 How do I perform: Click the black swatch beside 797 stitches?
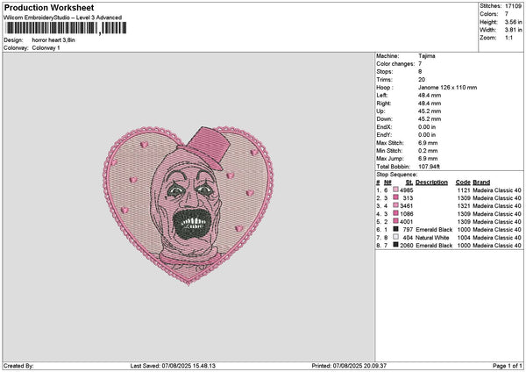[395, 229]
